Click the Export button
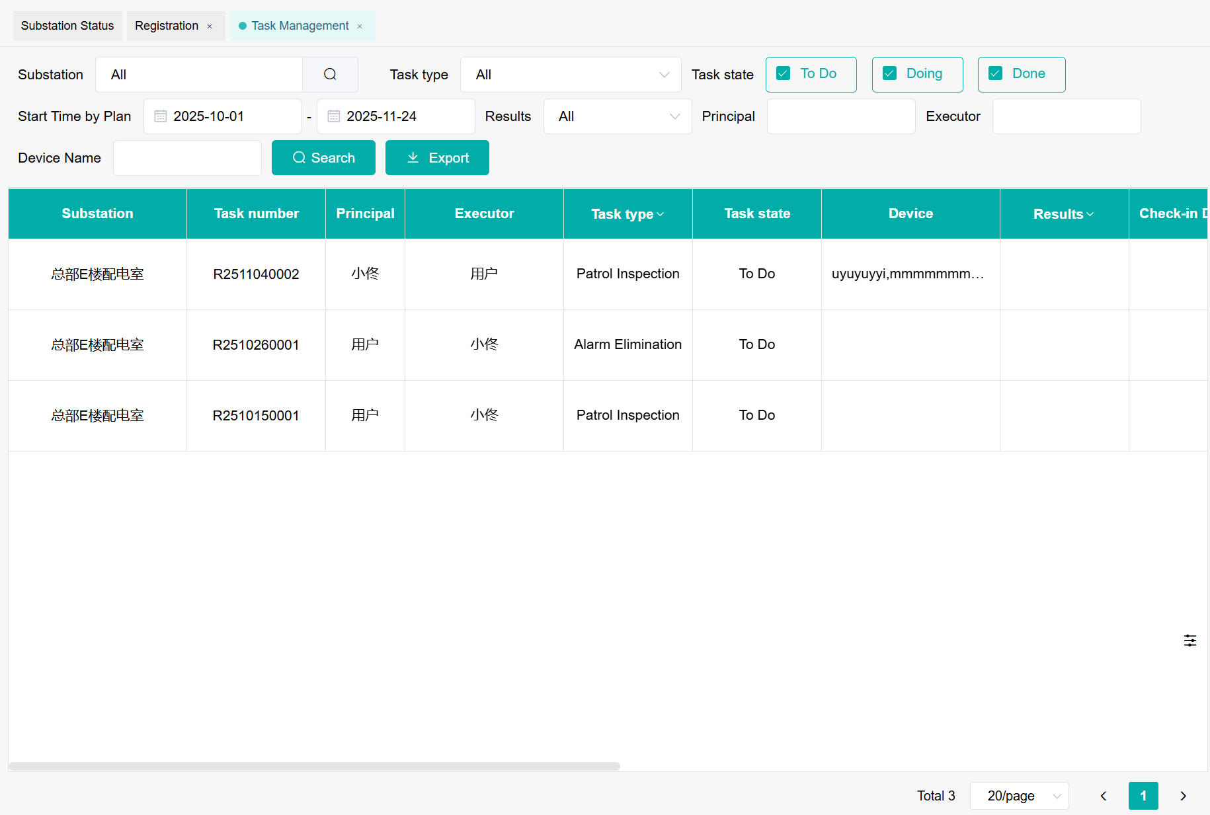The width and height of the screenshot is (1210, 815). pos(437,158)
